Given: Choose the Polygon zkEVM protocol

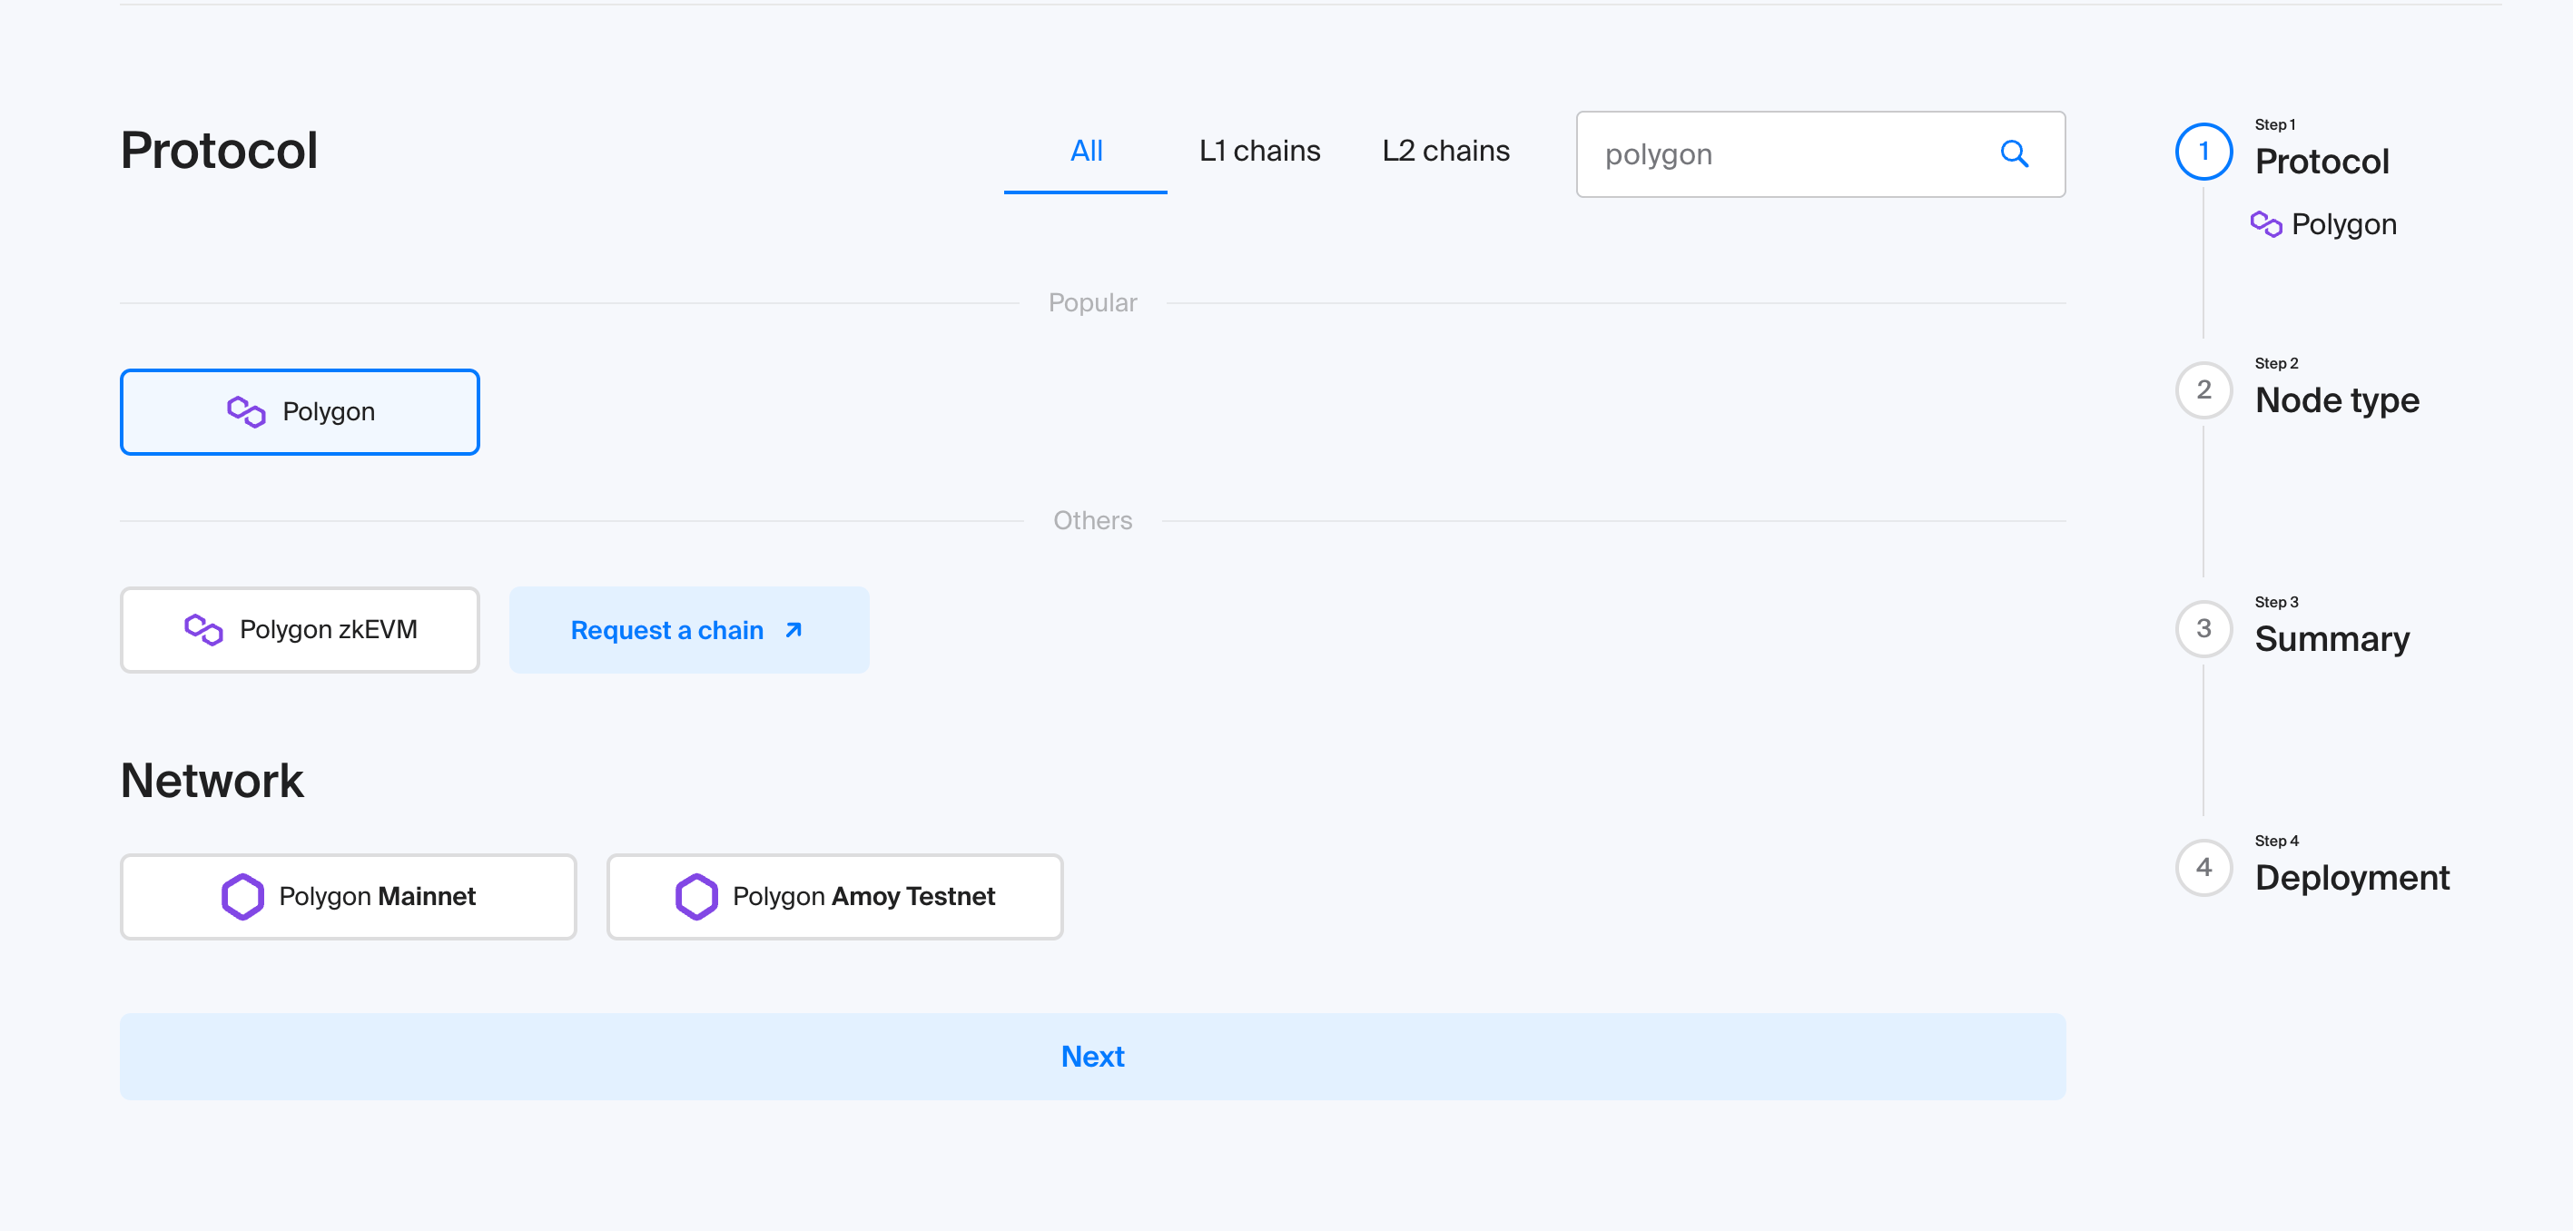Looking at the screenshot, I should pyautogui.click(x=300, y=629).
